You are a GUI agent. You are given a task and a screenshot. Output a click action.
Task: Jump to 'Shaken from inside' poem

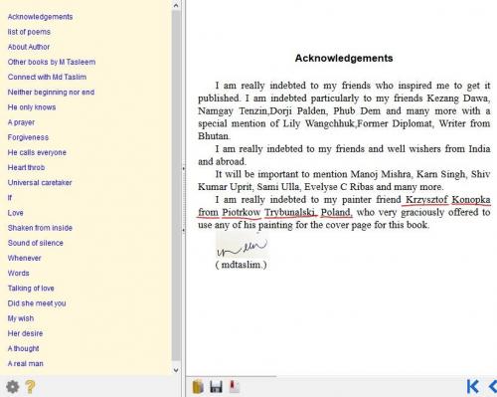[40, 228]
